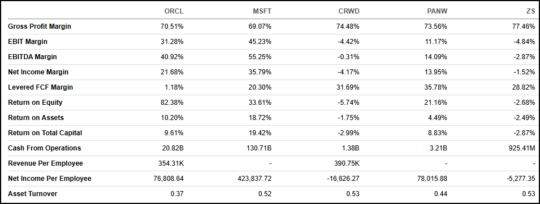
Task: Click the Return on Assets label
Action: point(36,117)
